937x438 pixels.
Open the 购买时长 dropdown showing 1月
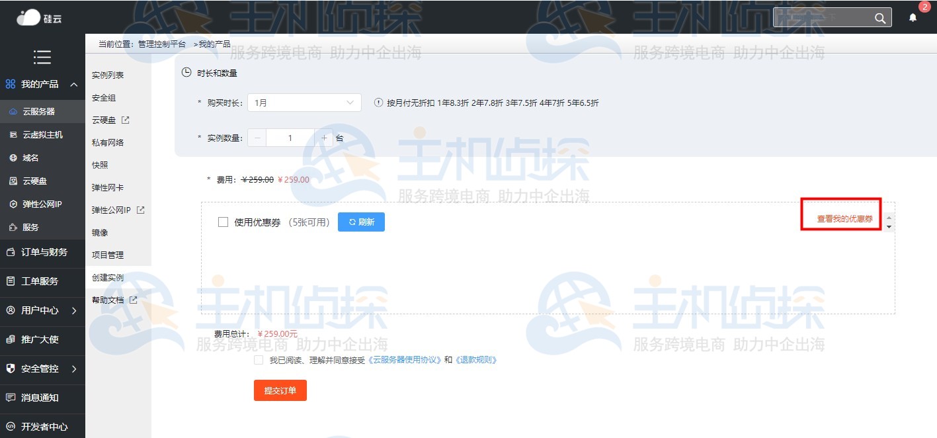coord(304,103)
